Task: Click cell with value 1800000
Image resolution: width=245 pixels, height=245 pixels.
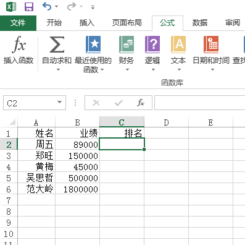Action: (x=77, y=189)
